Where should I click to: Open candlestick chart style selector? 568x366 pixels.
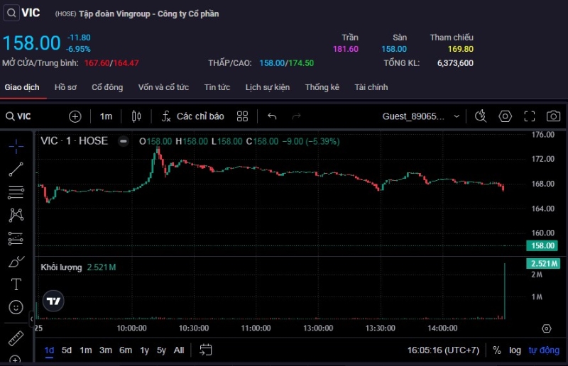(x=138, y=116)
